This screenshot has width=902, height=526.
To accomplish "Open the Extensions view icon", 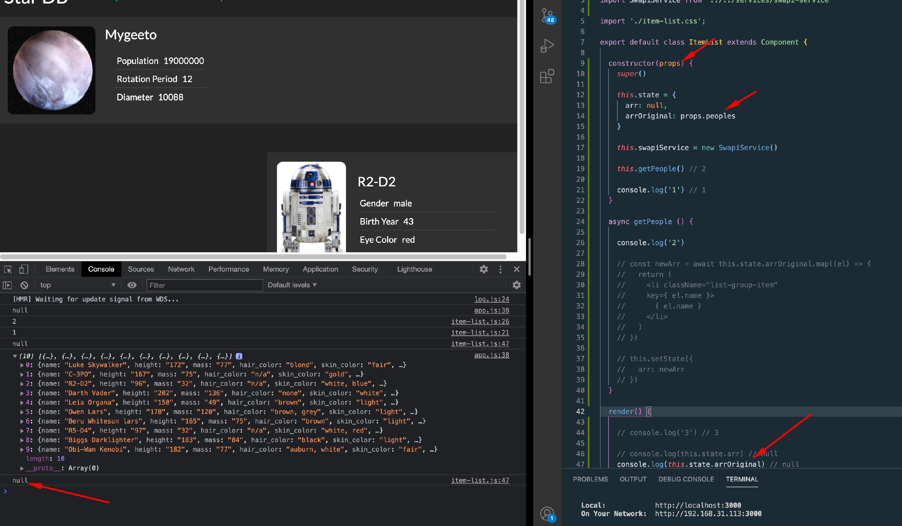I will (x=547, y=76).
